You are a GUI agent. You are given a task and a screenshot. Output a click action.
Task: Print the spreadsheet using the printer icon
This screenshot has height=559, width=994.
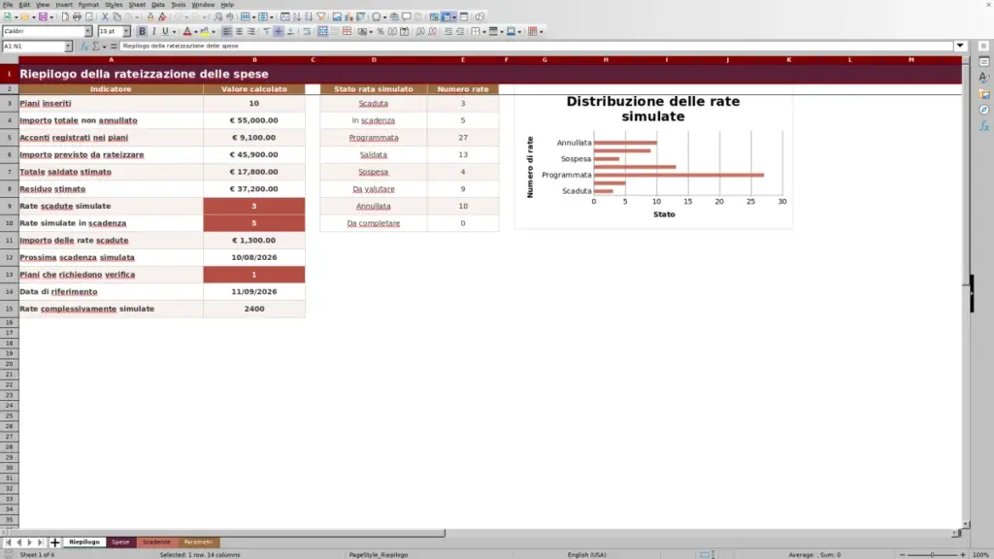pyautogui.click(x=77, y=16)
